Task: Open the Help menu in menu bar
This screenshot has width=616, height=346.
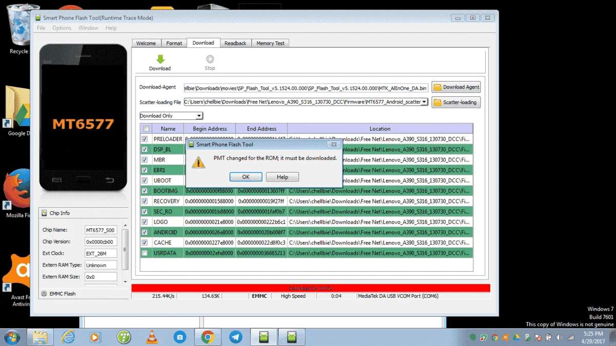Action: (111, 28)
